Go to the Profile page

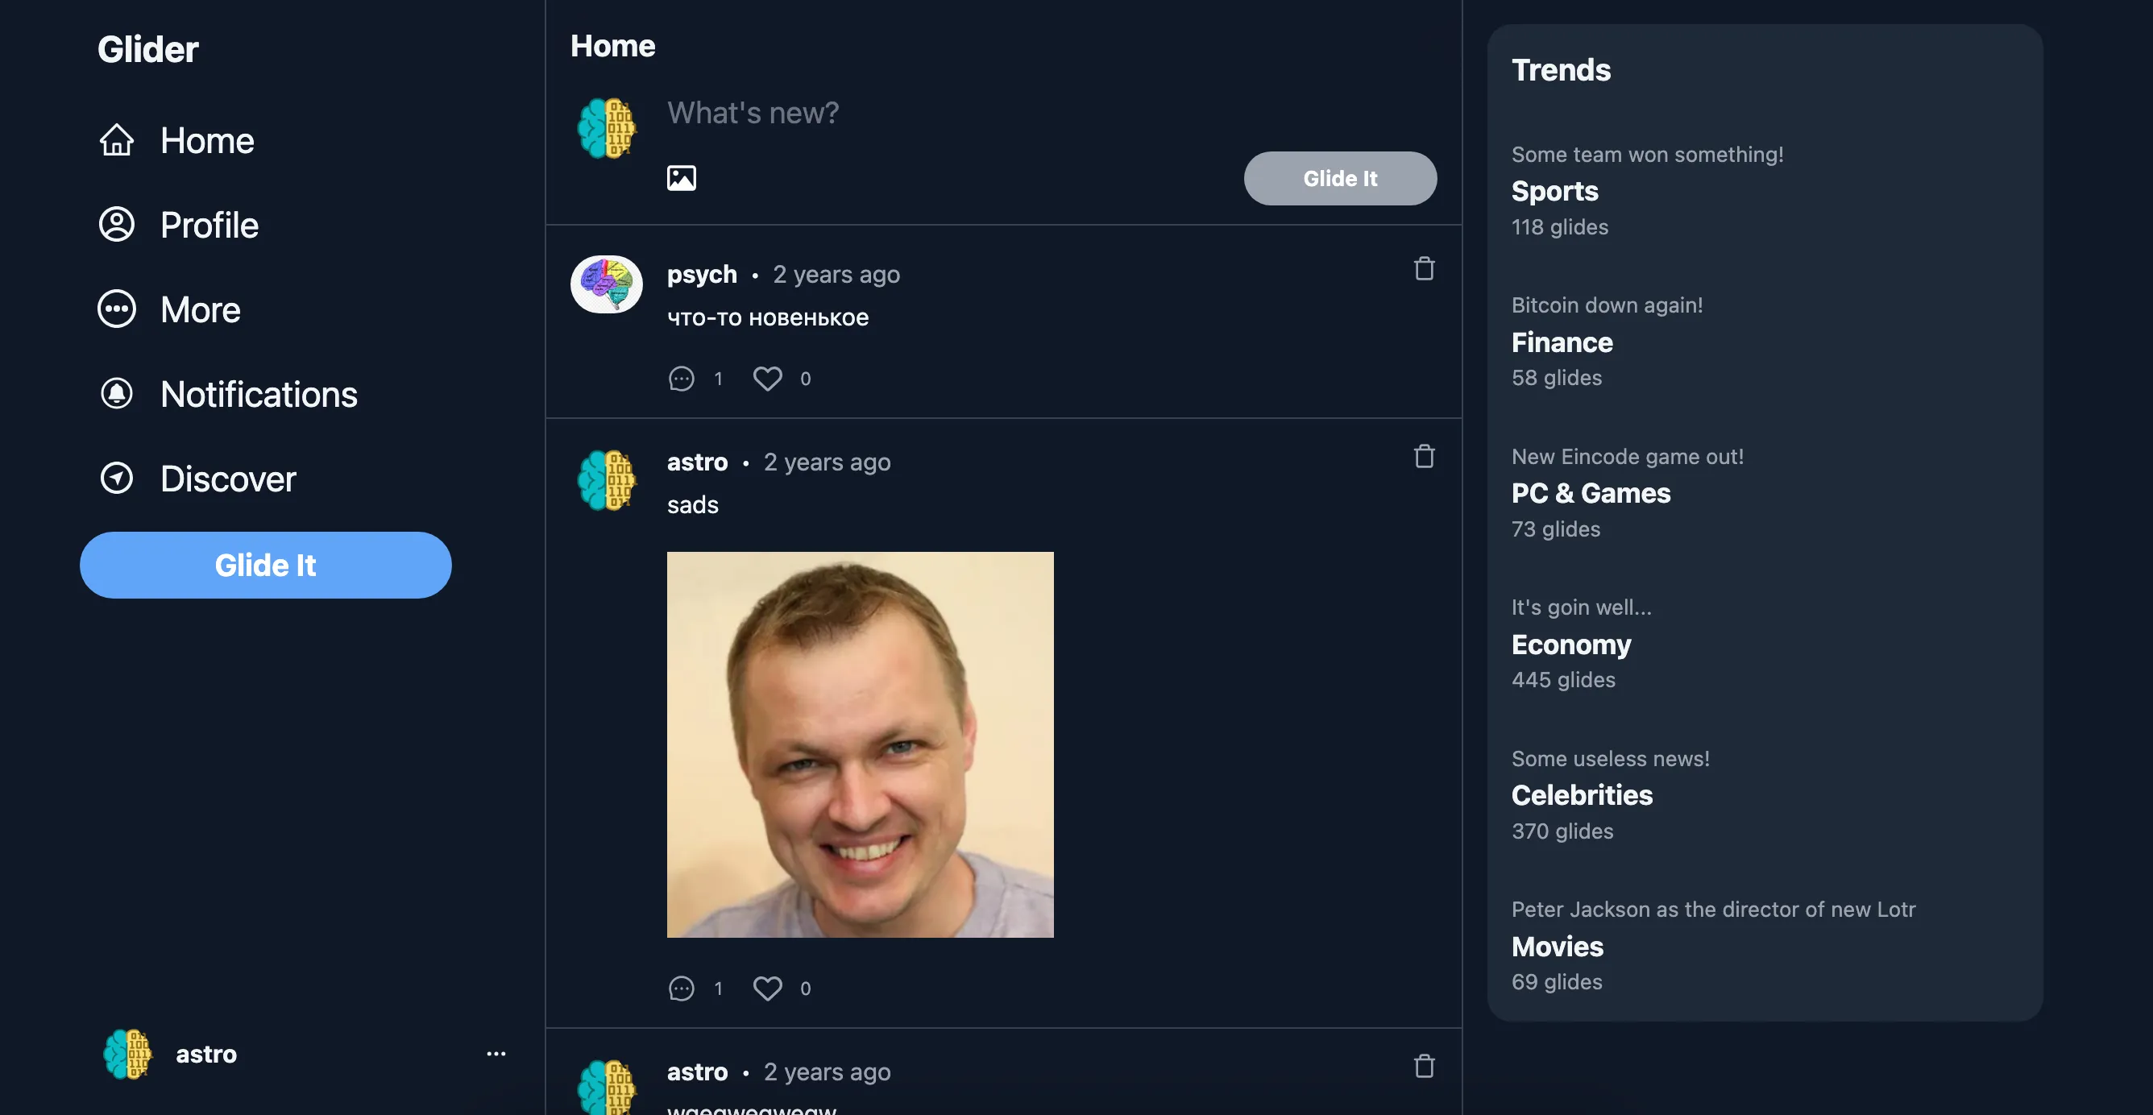tap(209, 225)
